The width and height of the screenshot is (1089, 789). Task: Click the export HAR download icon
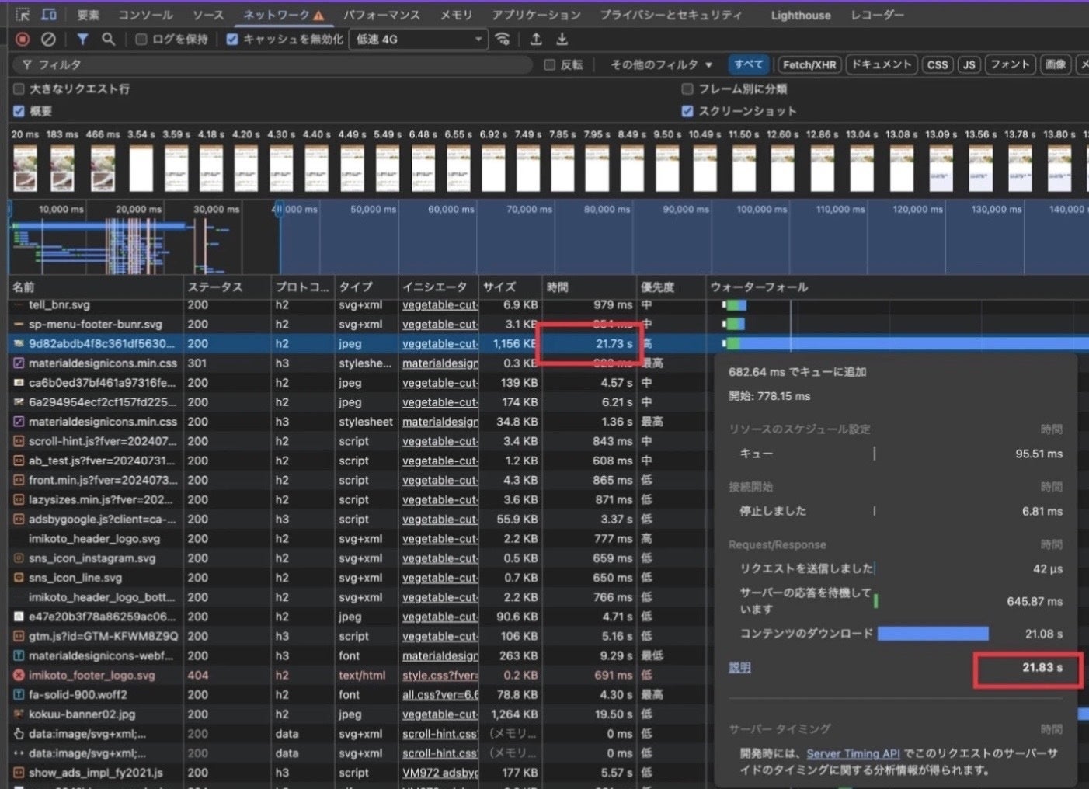click(x=562, y=39)
